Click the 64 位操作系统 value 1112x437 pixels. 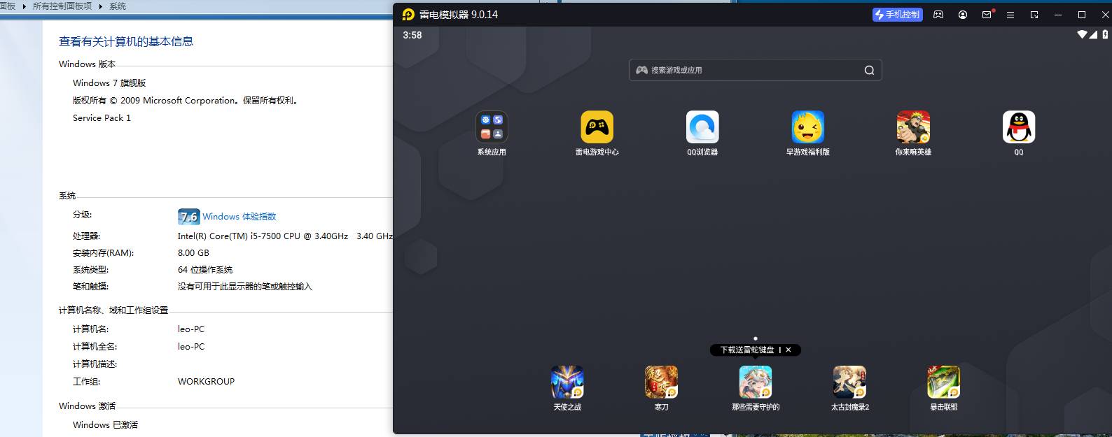tap(205, 269)
